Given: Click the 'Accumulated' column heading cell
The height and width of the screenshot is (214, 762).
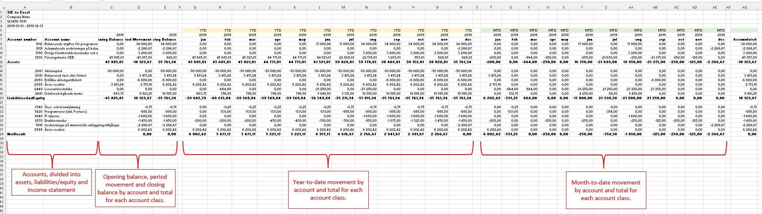Looking at the screenshot, I should (x=744, y=39).
